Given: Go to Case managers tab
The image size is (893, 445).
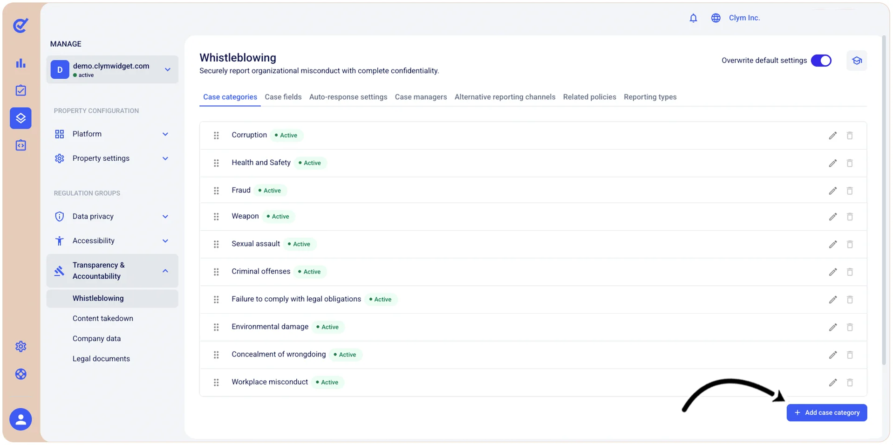Looking at the screenshot, I should [421, 97].
